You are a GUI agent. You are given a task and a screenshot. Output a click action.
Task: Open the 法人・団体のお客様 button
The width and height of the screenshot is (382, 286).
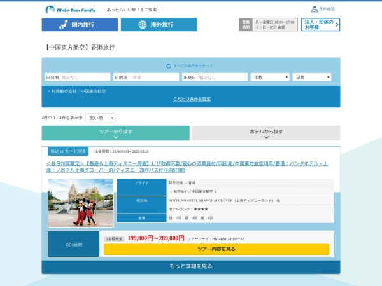click(320, 25)
